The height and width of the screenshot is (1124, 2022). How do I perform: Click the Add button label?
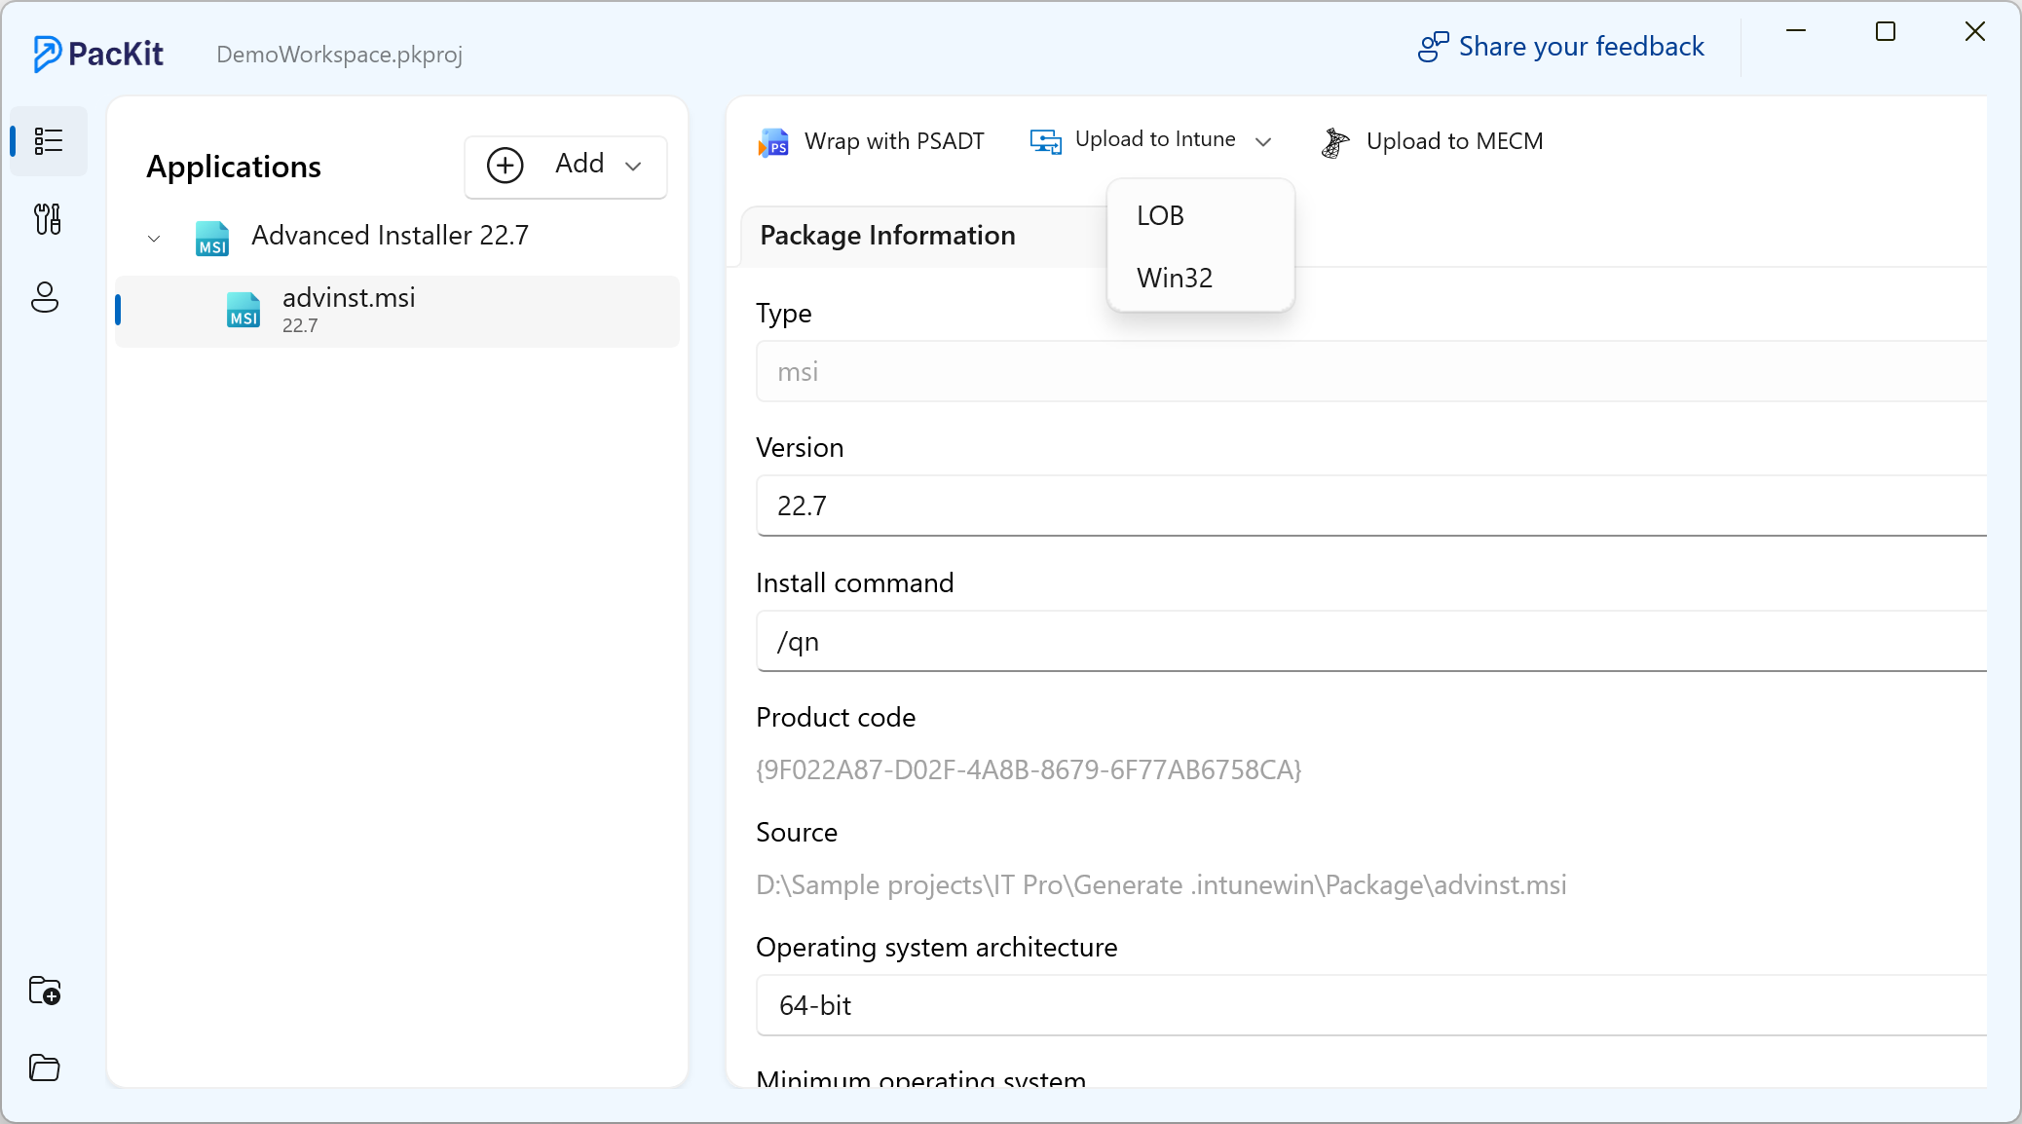580,163
